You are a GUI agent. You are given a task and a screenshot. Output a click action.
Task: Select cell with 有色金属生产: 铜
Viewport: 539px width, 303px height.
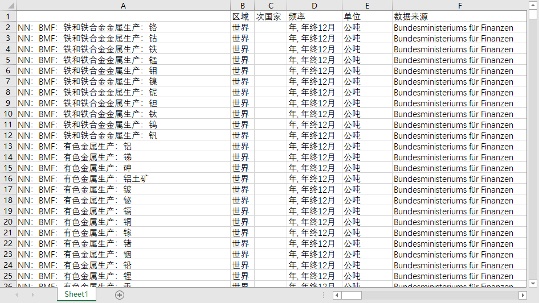[124, 222]
